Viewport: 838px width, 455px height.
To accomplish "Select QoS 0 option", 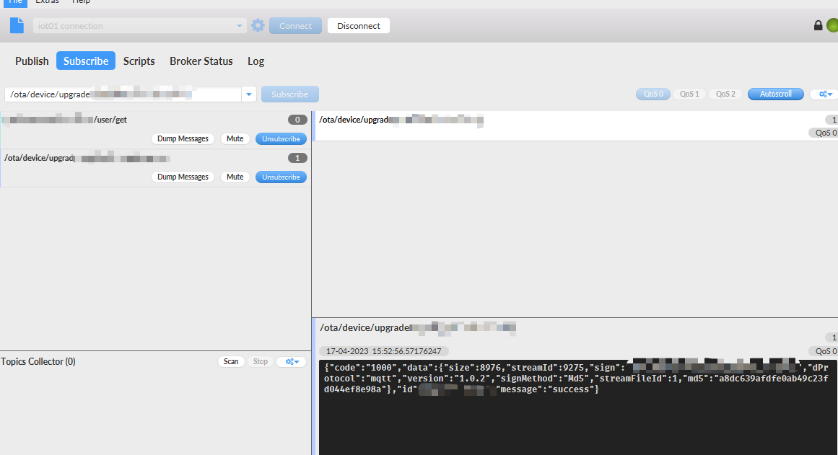I will tap(653, 94).
